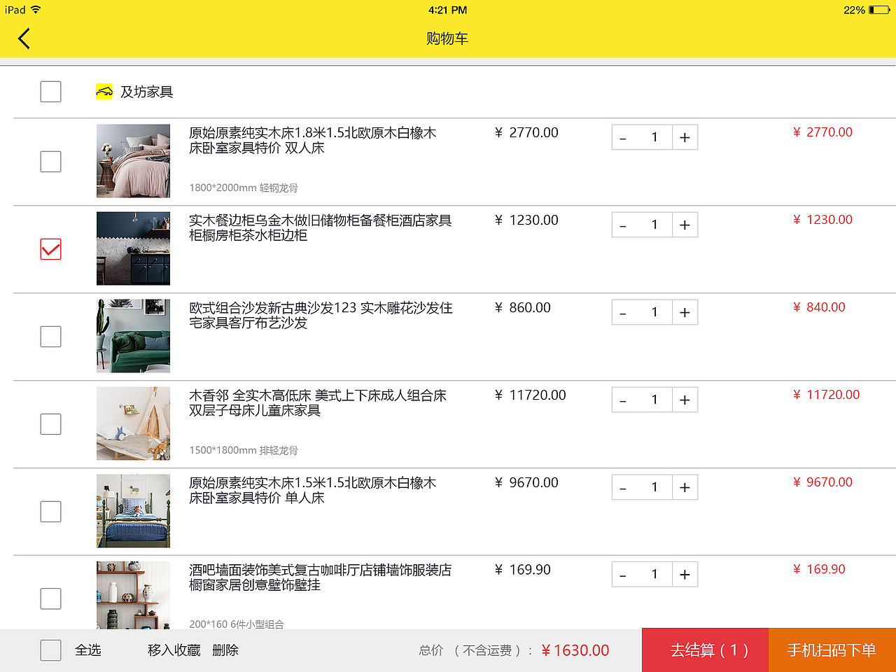Open the wall shelf decoration thumbnail

pyautogui.click(x=133, y=595)
